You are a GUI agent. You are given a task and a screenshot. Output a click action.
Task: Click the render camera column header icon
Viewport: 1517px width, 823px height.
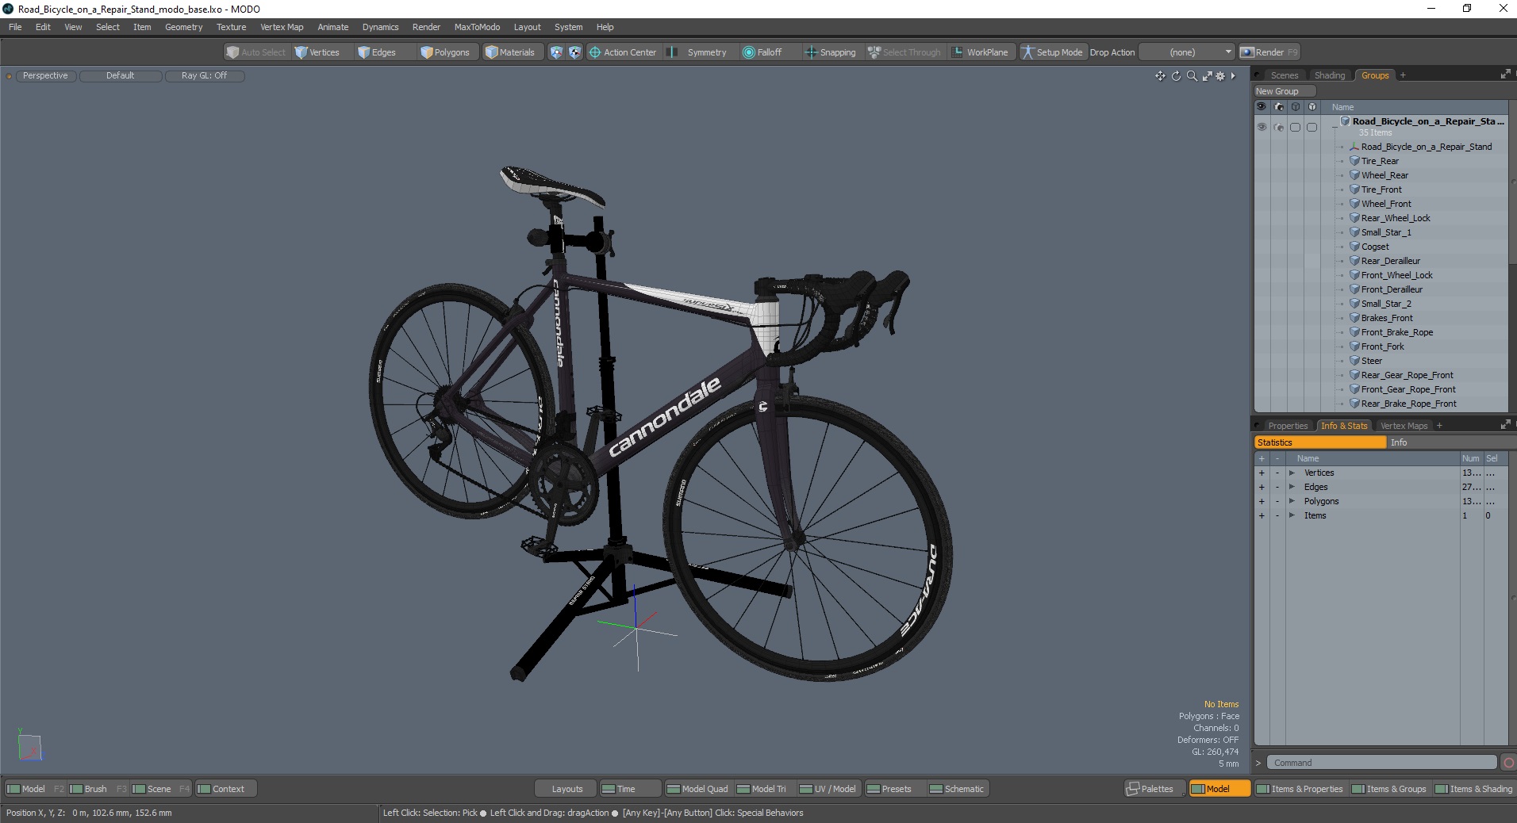click(1278, 107)
